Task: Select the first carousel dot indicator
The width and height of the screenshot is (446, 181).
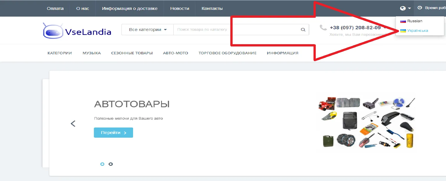Action: click(x=102, y=164)
